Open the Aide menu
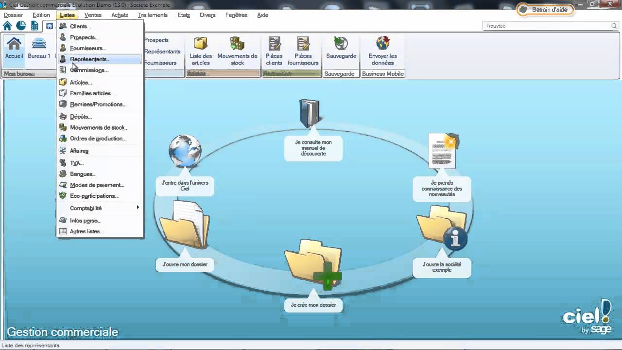Screen dimensions: 622x350 click(x=263, y=15)
